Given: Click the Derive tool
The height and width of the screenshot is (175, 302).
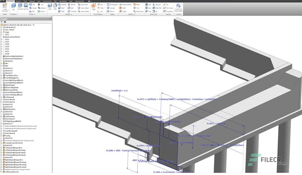Looking at the screenshot, I should [42, 11].
